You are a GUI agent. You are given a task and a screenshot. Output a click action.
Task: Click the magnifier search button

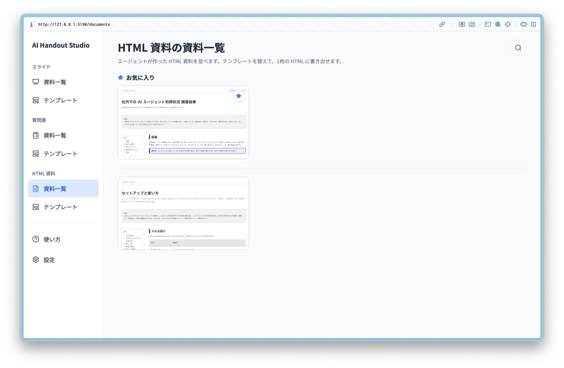[x=518, y=48]
